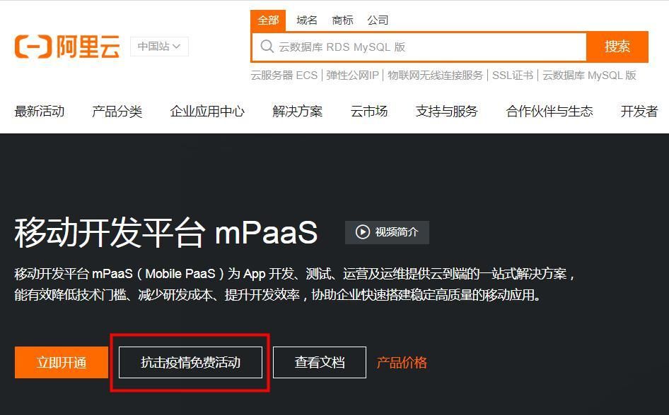Screen dimensions: 669x415
Task: Select the 全部 search tab
Action: 268,20
